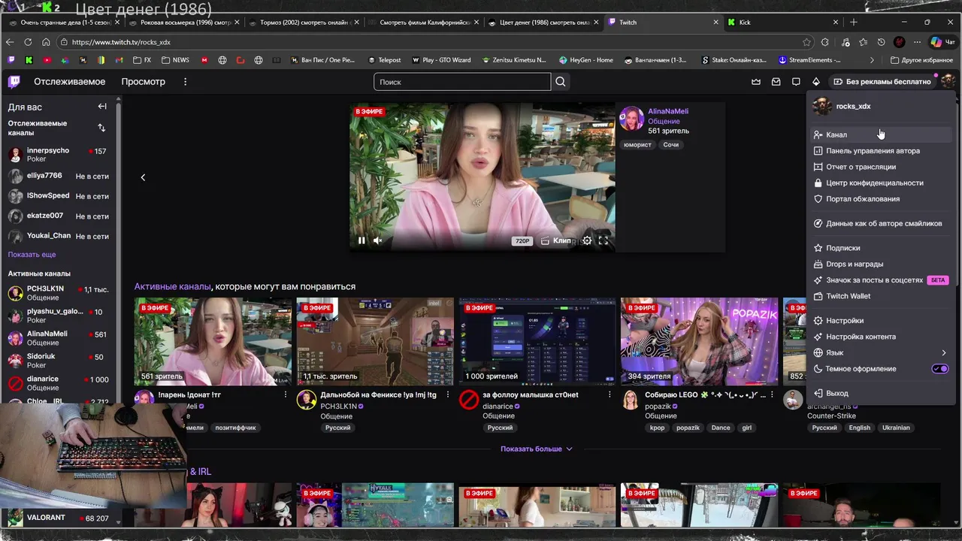The height and width of the screenshot is (541, 962).
Task: Open VALORANT category in sidebar
Action: [x=59, y=518]
